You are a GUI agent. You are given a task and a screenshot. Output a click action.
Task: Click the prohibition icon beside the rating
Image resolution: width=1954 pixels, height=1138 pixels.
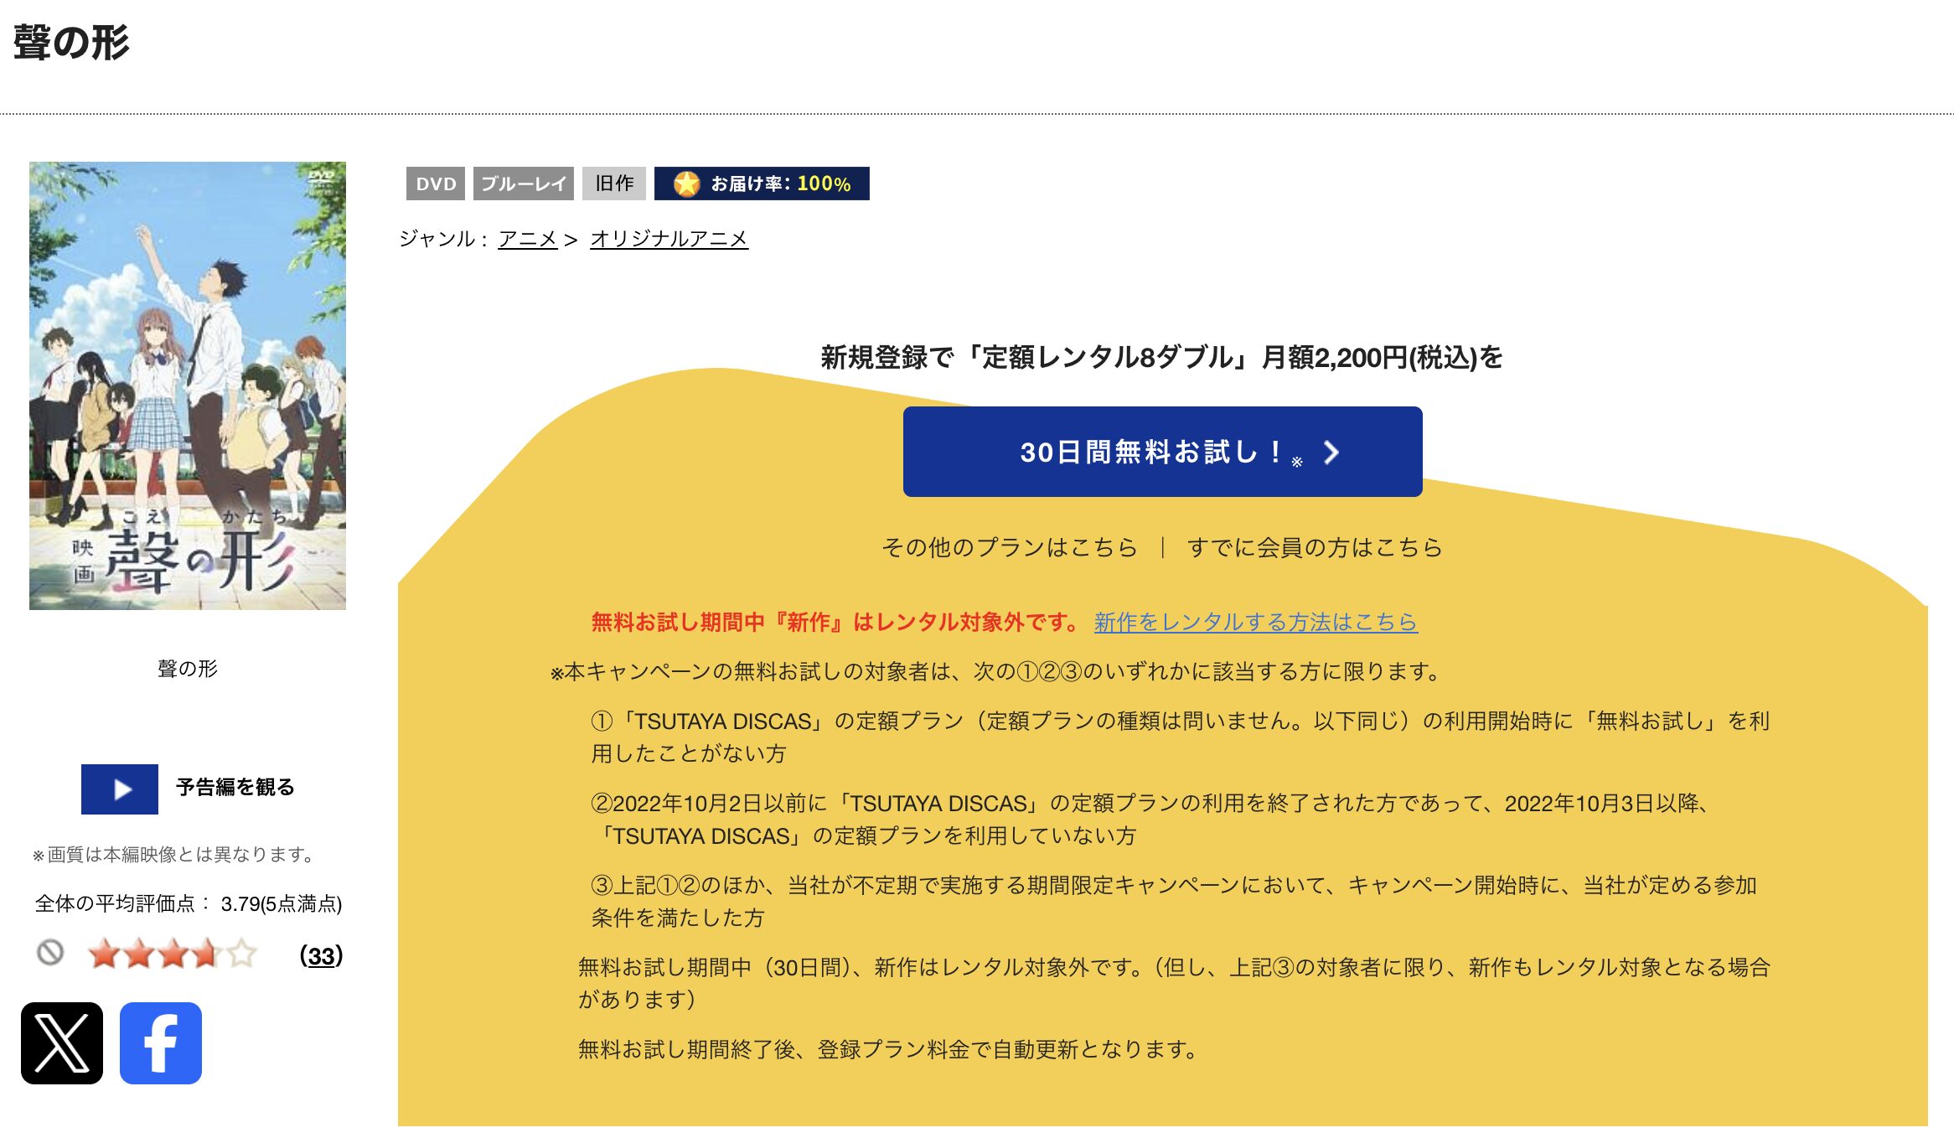pyautogui.click(x=52, y=953)
